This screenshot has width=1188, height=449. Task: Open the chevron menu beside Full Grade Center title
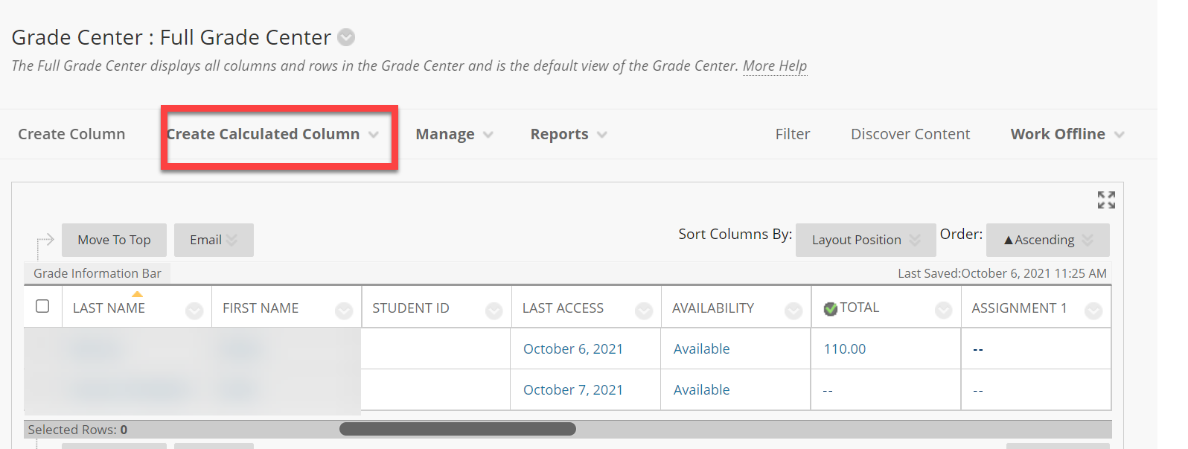click(x=346, y=37)
